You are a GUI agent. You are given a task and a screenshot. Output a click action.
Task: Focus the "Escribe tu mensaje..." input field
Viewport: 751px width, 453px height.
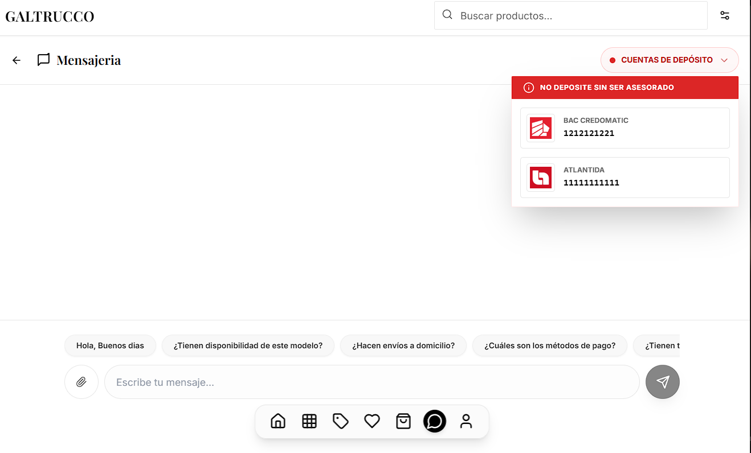[x=372, y=382]
